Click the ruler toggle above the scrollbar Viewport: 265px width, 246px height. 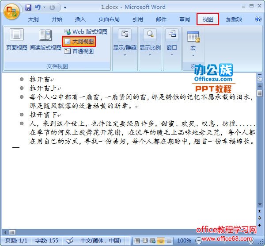(259, 79)
